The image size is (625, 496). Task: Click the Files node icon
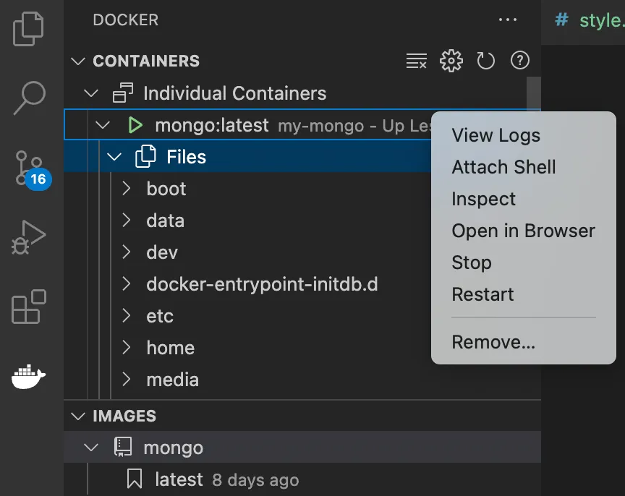[x=145, y=156]
